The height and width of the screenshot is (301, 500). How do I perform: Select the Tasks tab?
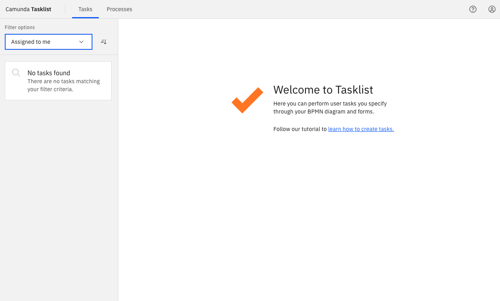85,9
